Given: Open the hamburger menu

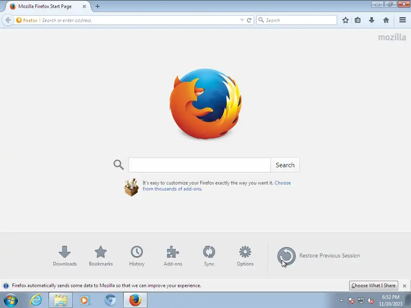Looking at the screenshot, I should tap(403, 20).
